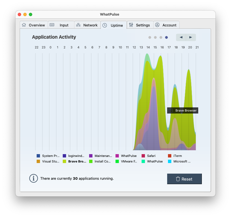
Task: Click the network nodes icon beside Network
Action: [x=79, y=25]
